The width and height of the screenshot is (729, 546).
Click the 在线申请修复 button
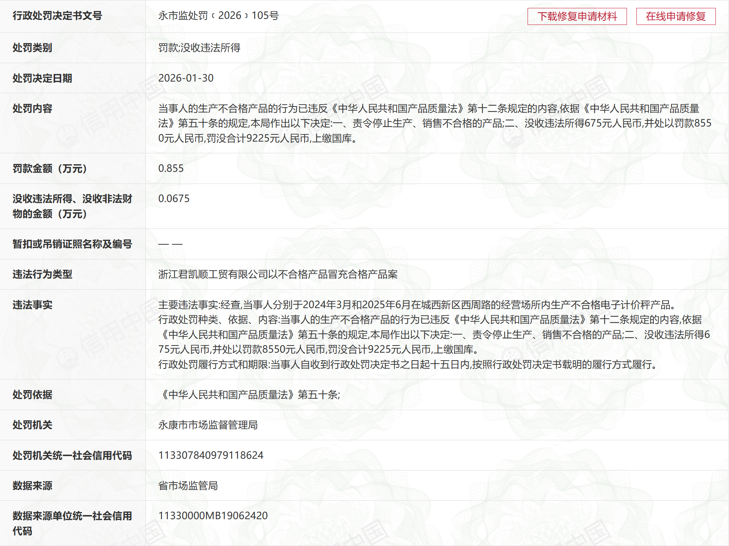point(675,16)
